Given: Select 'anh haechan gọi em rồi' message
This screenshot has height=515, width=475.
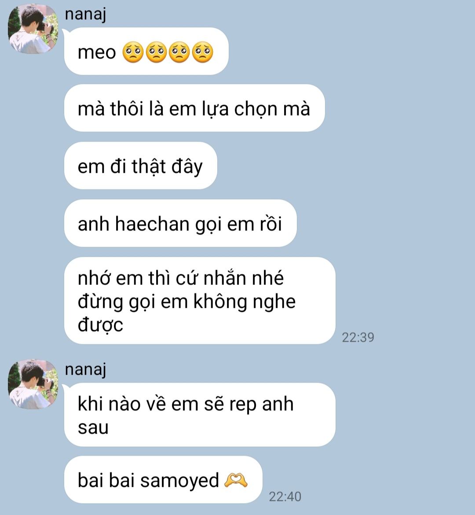Looking at the screenshot, I should (x=180, y=223).
